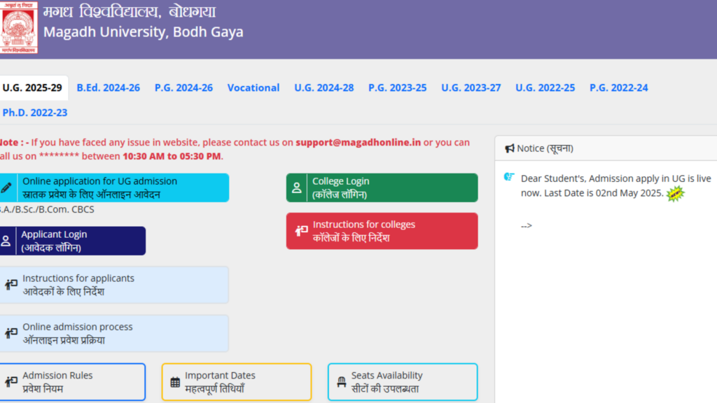Open the U.G. 2023-27 tab

tap(471, 87)
